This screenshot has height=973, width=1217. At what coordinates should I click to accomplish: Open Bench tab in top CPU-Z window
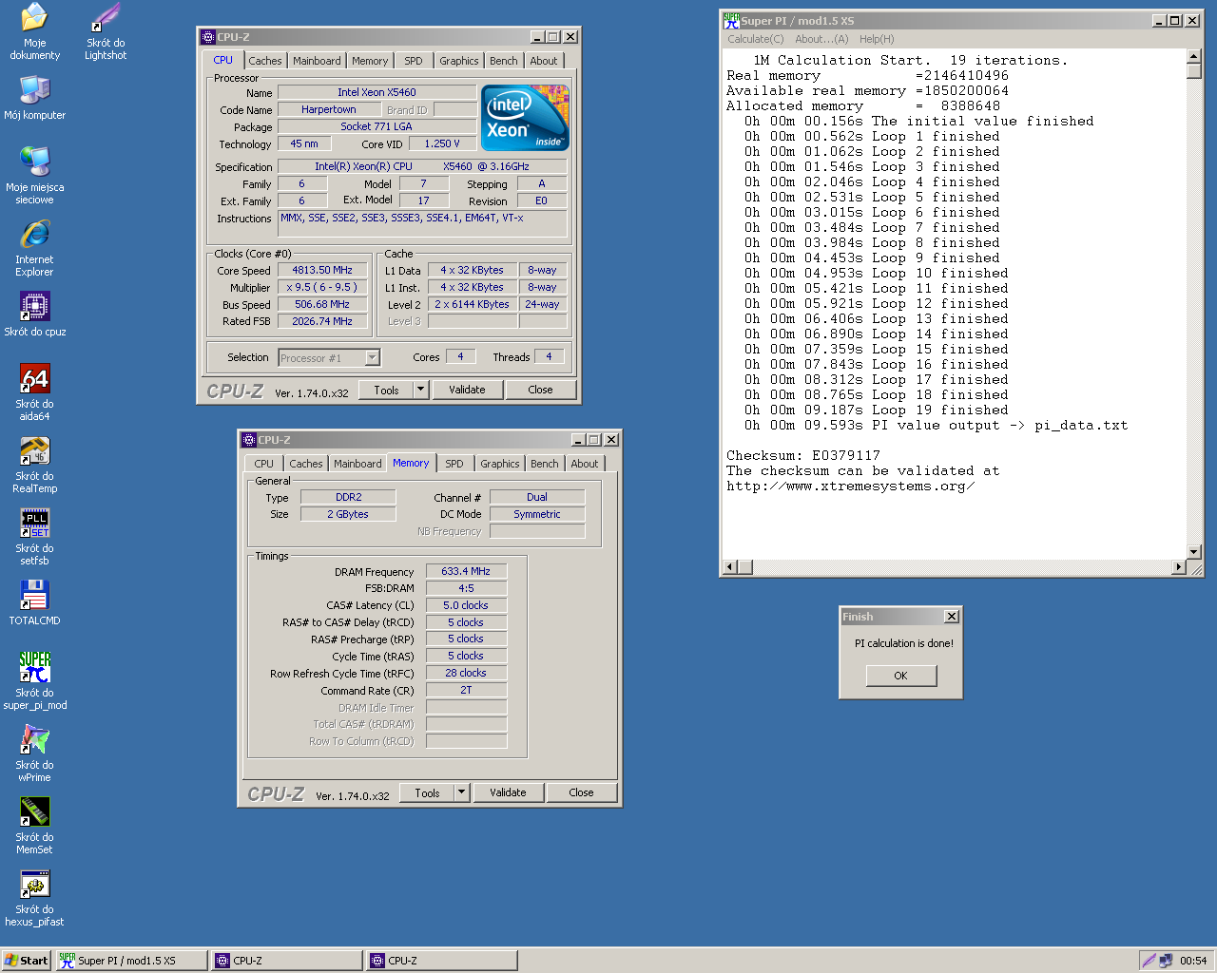(504, 61)
